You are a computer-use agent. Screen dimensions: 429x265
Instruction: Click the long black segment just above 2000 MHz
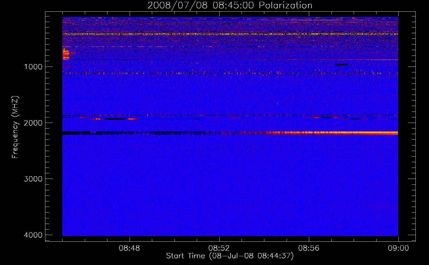pos(115,119)
